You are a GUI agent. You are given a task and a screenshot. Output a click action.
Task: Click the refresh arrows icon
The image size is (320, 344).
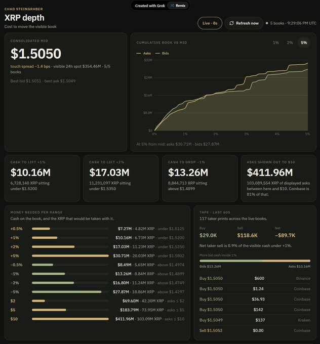click(231, 23)
